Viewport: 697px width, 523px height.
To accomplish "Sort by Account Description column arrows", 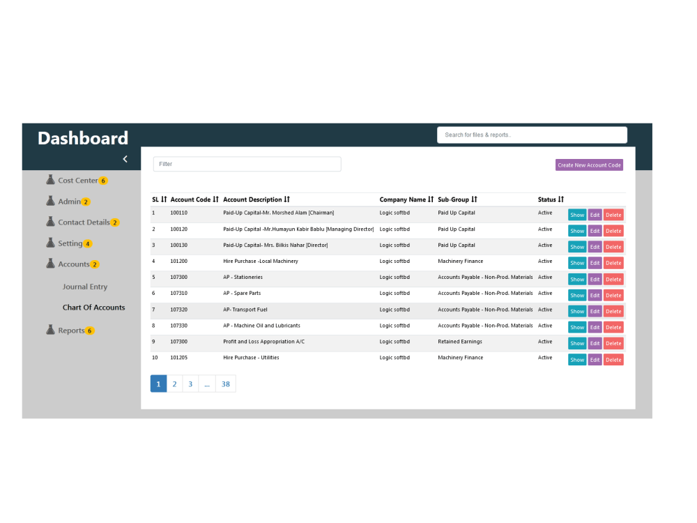I will pyautogui.click(x=286, y=199).
